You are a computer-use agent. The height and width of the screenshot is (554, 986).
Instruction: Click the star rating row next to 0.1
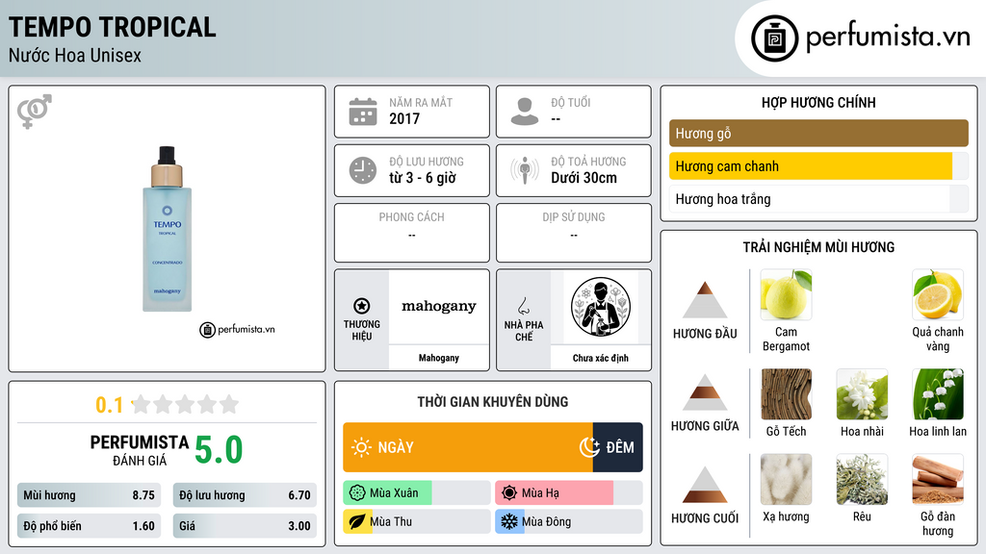pos(185,405)
